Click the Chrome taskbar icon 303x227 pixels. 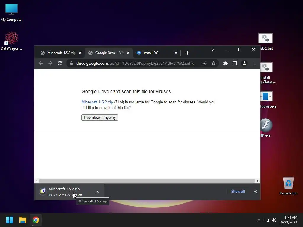point(36,220)
